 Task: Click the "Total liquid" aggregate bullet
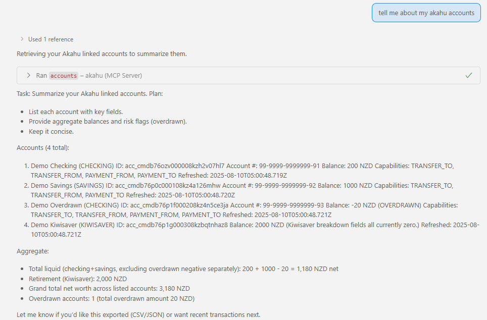pos(183,269)
